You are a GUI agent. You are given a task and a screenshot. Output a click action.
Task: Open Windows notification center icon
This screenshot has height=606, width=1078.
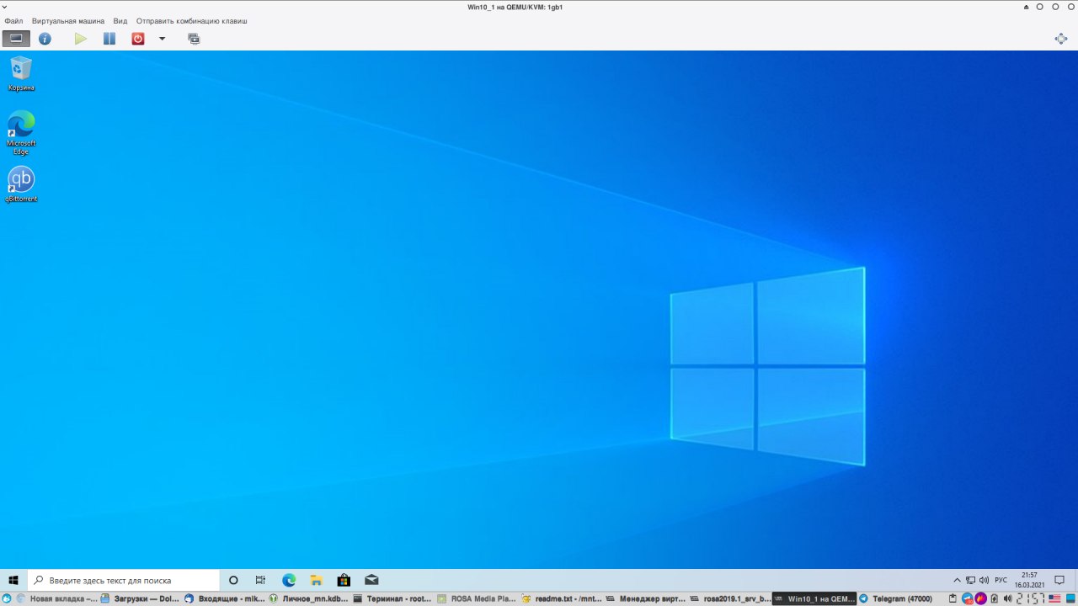point(1059,580)
